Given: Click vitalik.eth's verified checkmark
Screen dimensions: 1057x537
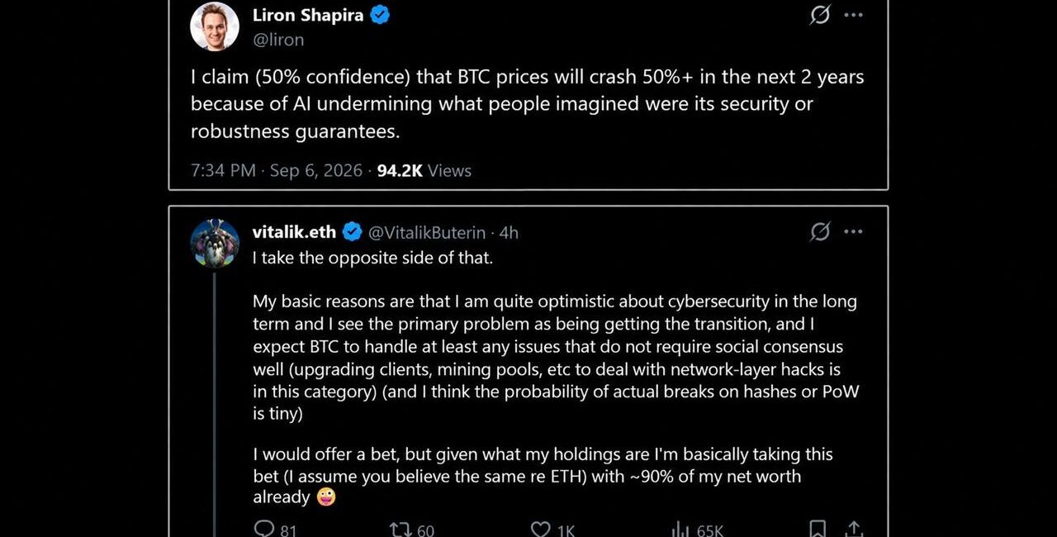Looking at the screenshot, I should [352, 232].
